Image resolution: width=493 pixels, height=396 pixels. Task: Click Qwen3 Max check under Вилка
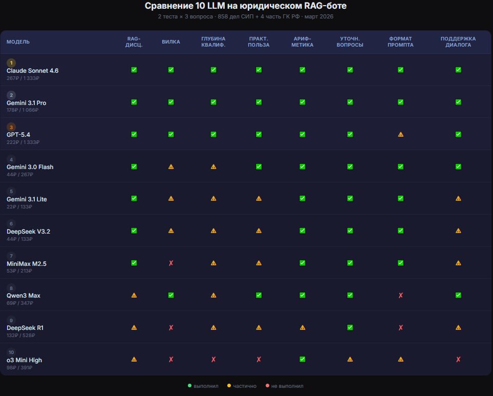point(171,296)
